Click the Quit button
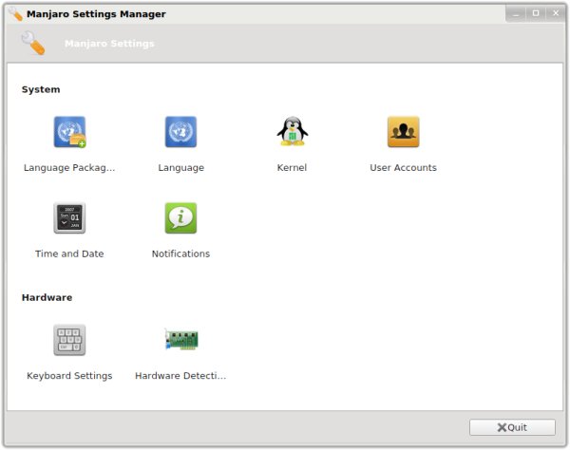Image resolution: width=570 pixels, height=450 pixels. click(x=512, y=427)
